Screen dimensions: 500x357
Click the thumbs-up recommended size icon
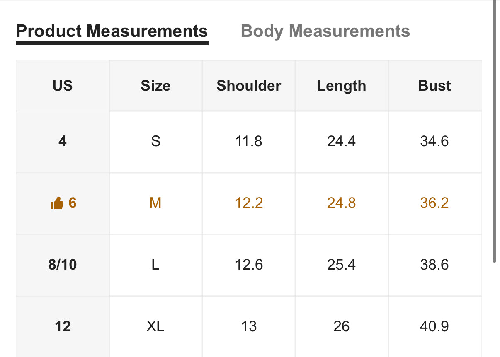pos(57,203)
